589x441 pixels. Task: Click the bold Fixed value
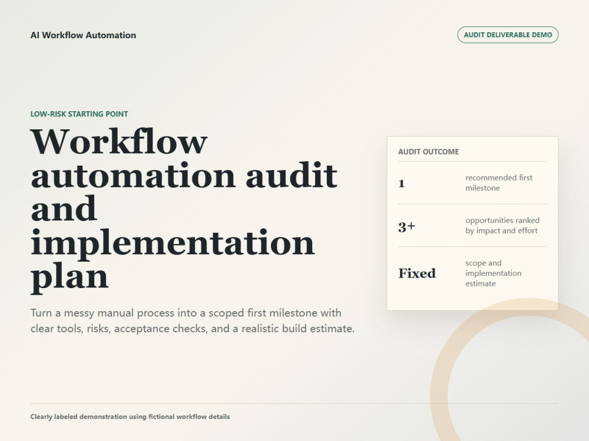point(417,273)
